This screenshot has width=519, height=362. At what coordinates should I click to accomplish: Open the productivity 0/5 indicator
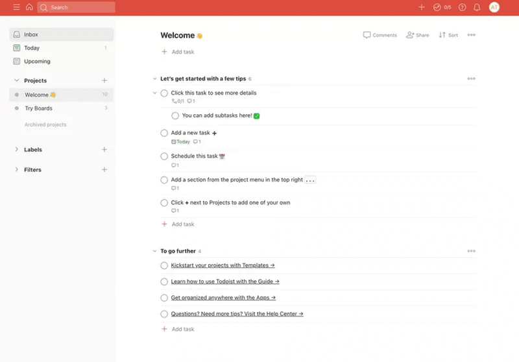(442, 7)
